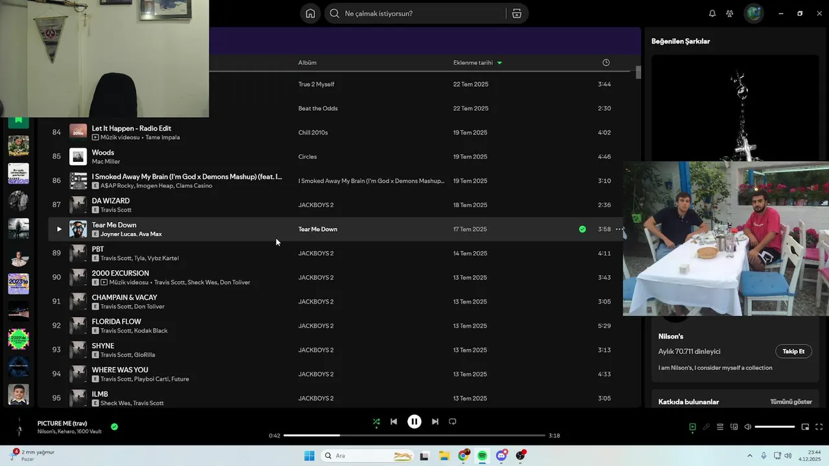Open Connect to a device

(734, 427)
